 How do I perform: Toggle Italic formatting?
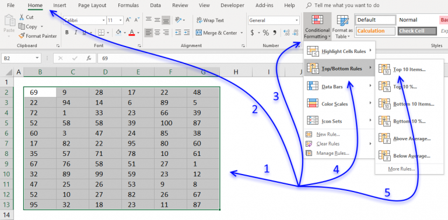(76, 33)
